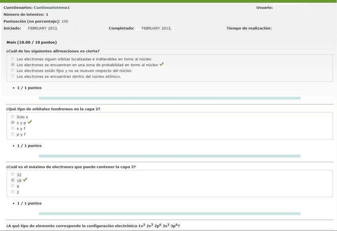Viewport: 337px width, 231px height.
Task: Click the 'configuración electrónica' question text
Action: pos(93,226)
